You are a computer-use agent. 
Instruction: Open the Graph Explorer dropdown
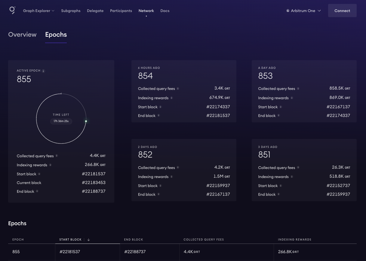click(x=38, y=11)
